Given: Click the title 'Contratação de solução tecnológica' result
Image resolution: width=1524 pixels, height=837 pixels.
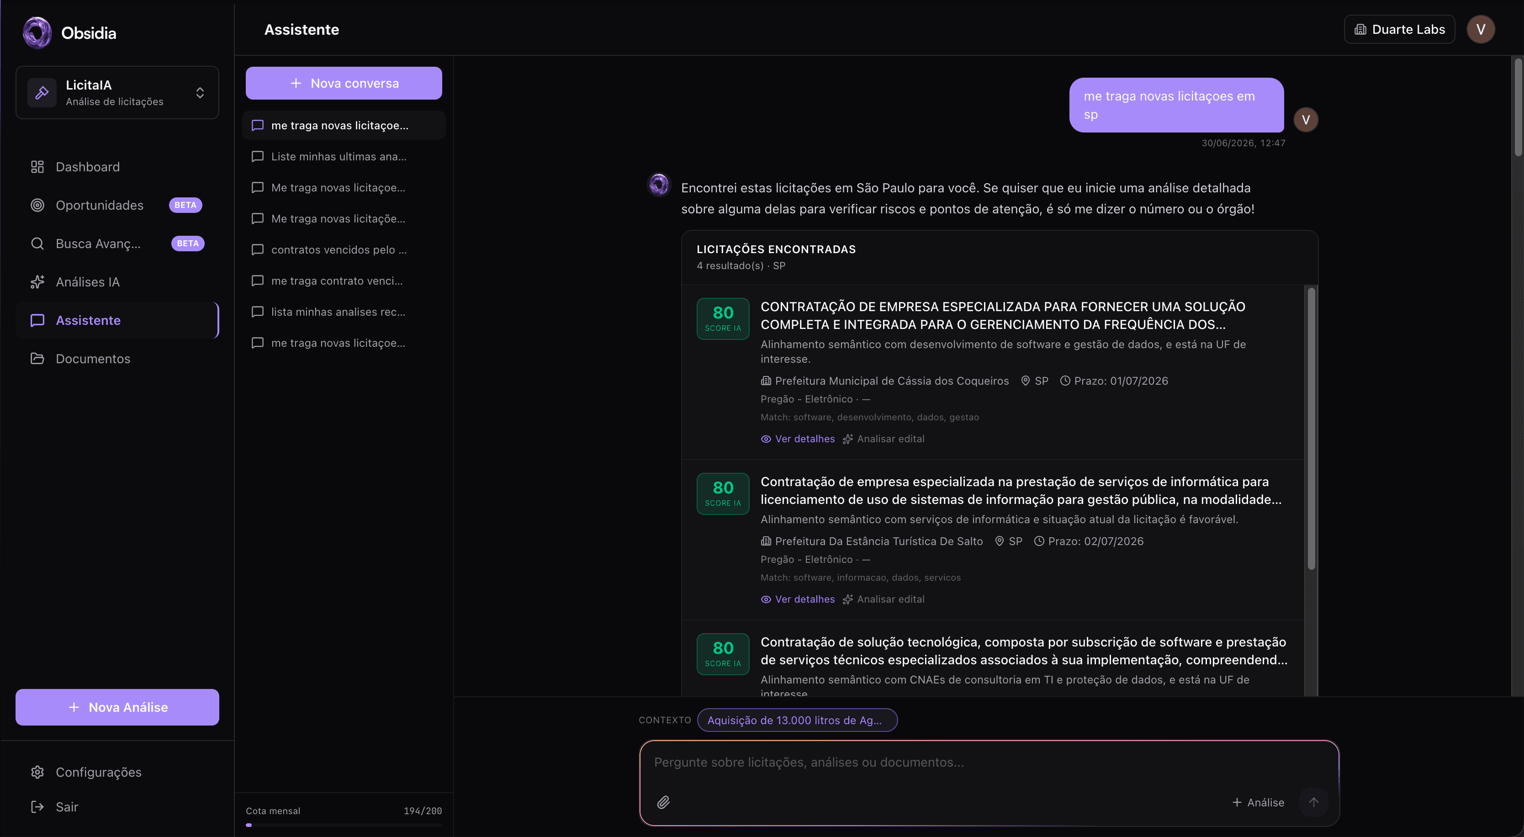Looking at the screenshot, I should (x=1024, y=651).
